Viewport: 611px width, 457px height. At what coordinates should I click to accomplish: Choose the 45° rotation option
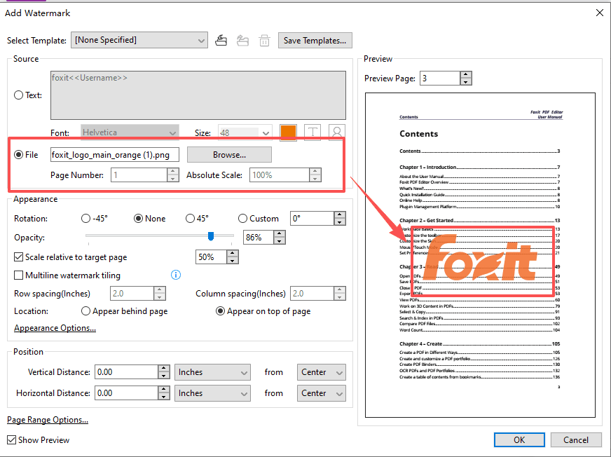click(190, 219)
